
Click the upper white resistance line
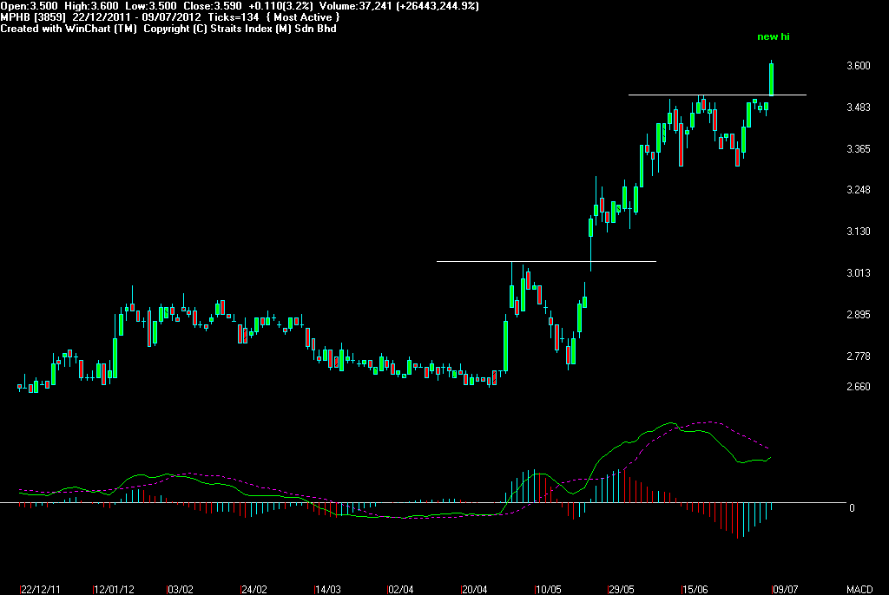[717, 95]
